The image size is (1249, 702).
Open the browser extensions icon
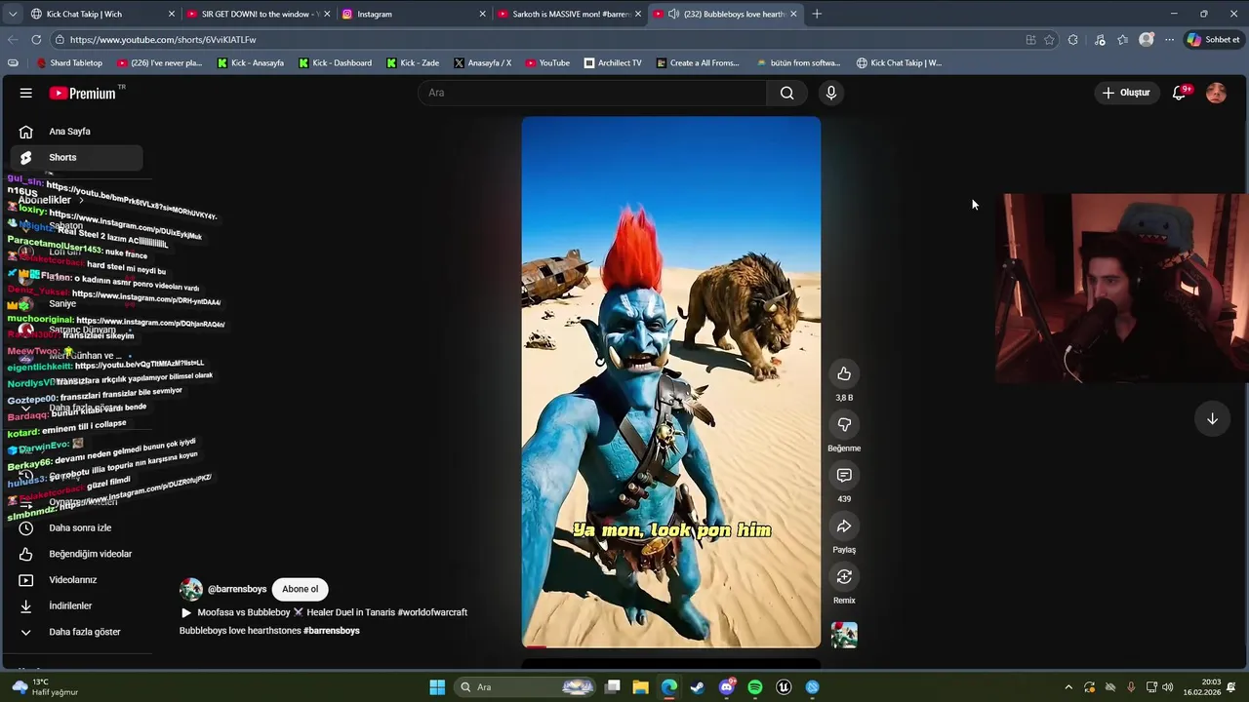tap(1073, 40)
